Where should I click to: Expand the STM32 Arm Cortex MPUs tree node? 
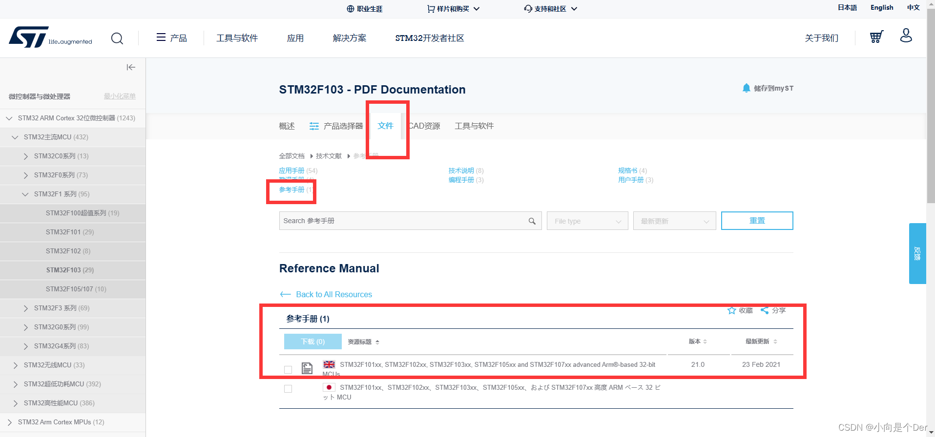pyautogui.click(x=10, y=422)
